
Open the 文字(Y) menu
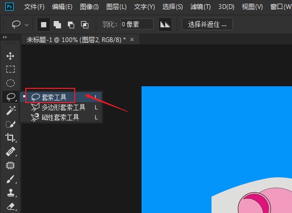(145, 7)
